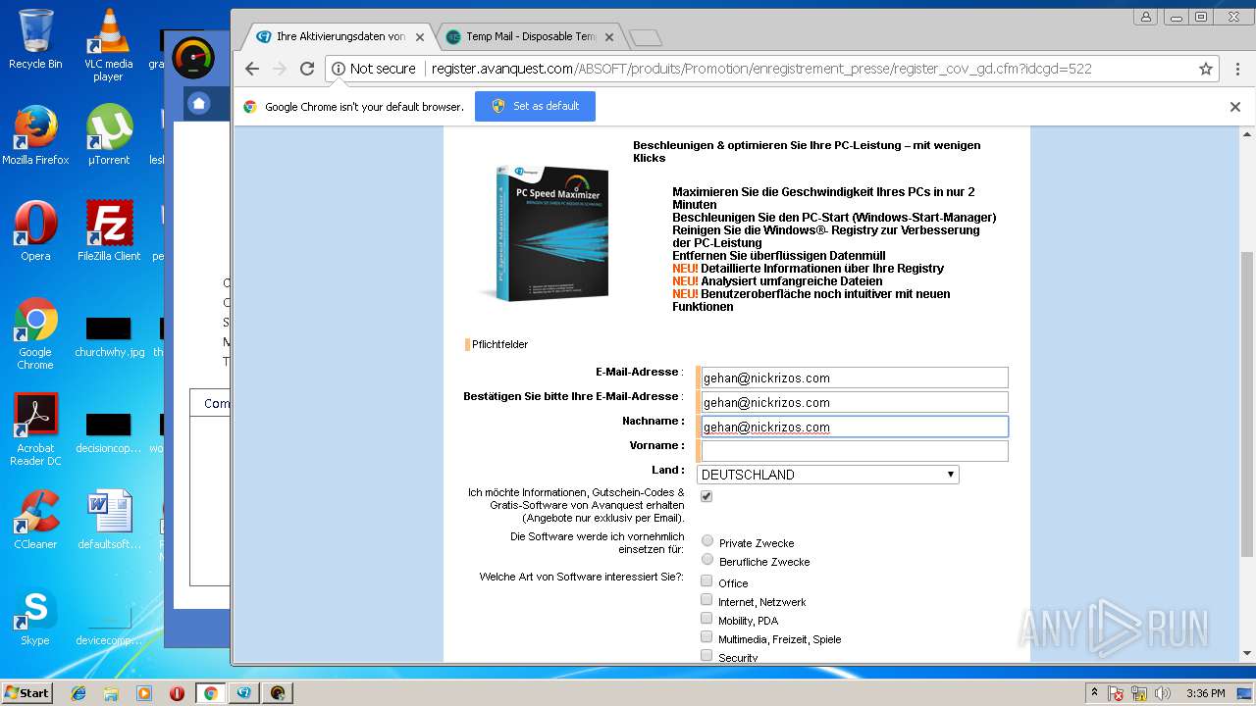Click the Set as default button
Screen dimensions: 1256x706
535,106
